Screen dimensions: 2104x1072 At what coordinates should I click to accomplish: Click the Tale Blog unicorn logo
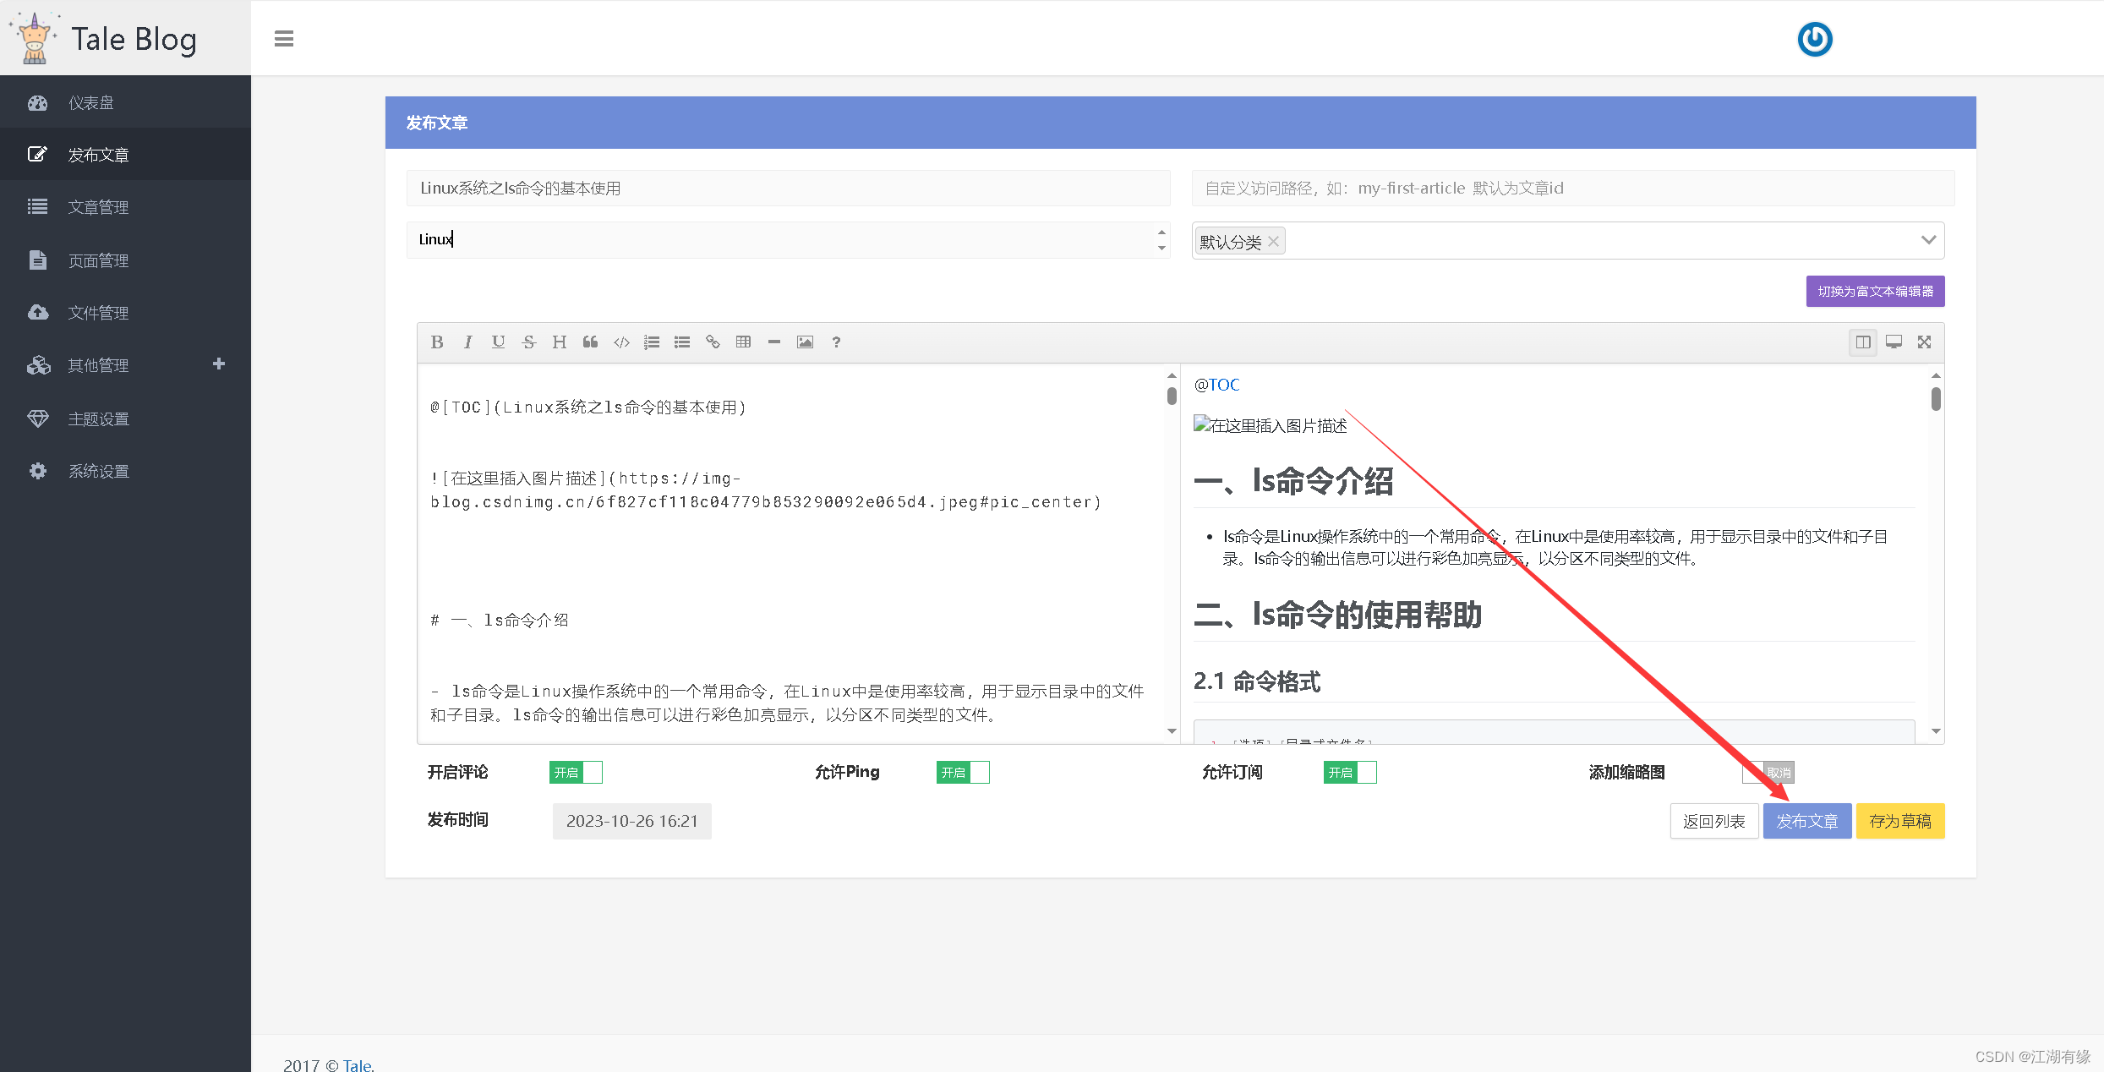pos(35,38)
